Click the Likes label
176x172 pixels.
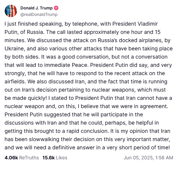[62, 158]
